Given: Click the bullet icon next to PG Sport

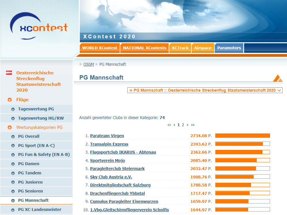Looking at the screenshot, I should [13, 146].
